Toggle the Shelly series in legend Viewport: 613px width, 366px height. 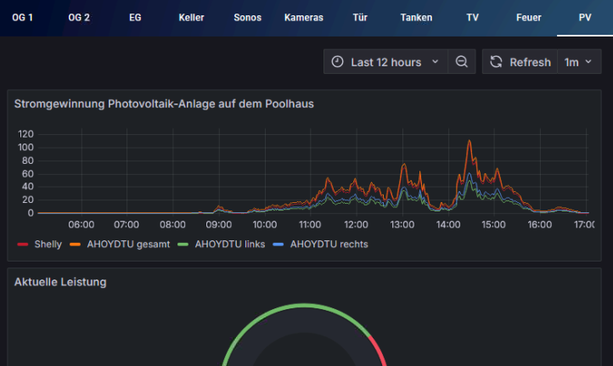click(48, 245)
